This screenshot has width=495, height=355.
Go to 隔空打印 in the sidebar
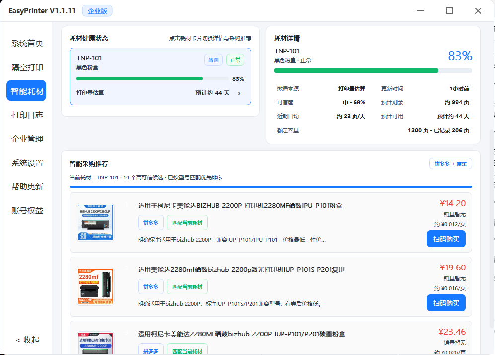(27, 67)
